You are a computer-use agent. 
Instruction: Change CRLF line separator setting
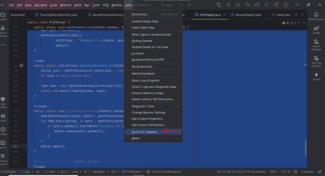point(273,172)
